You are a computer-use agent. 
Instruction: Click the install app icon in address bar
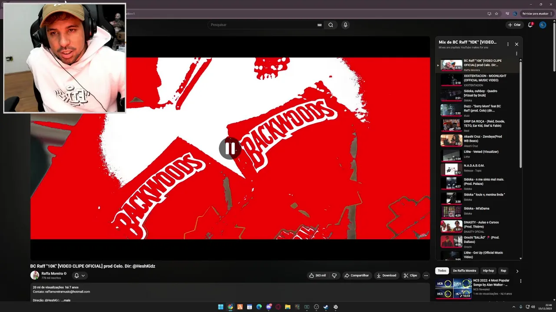490,13
